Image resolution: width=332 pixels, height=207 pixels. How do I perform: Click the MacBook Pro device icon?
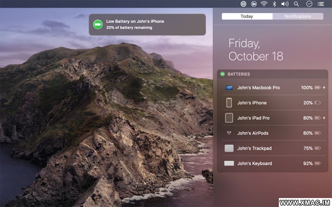[x=229, y=88]
